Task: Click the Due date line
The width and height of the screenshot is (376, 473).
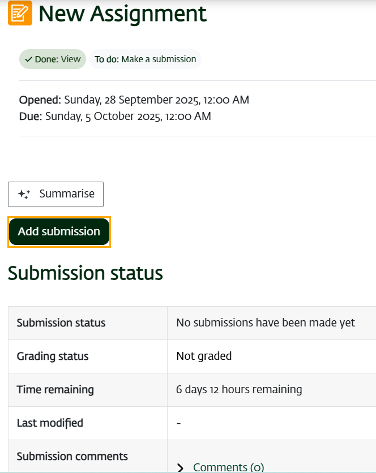Action: pos(115,117)
